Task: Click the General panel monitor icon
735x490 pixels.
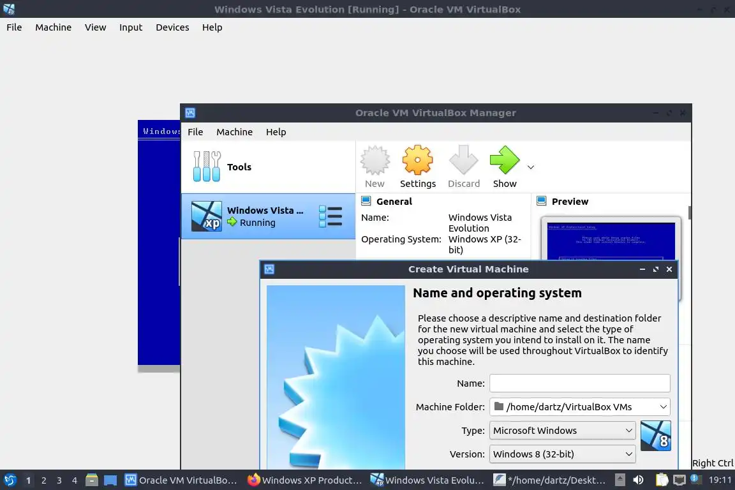Action: tap(366, 201)
